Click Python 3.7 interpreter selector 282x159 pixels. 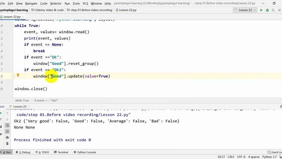[x=269, y=157]
